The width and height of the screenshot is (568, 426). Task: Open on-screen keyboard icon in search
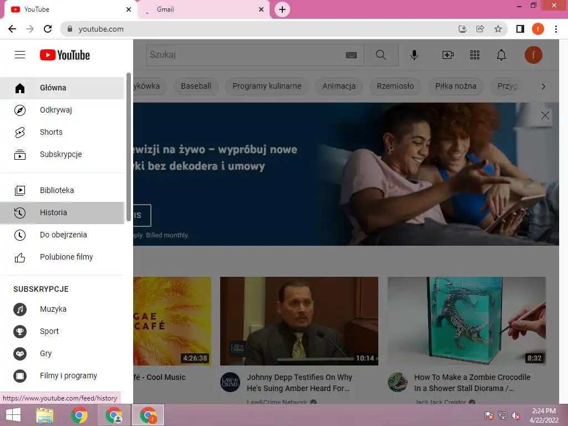pos(351,55)
